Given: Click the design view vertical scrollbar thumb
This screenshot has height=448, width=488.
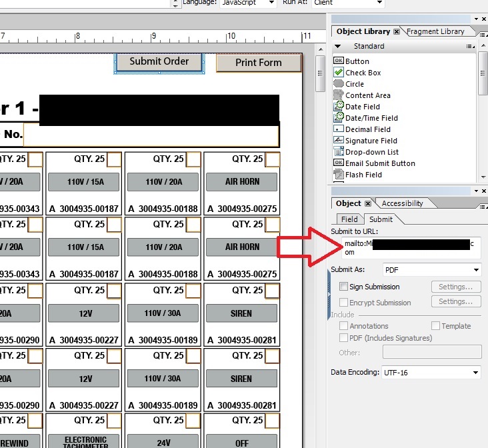Looking at the screenshot, I should click(320, 73).
